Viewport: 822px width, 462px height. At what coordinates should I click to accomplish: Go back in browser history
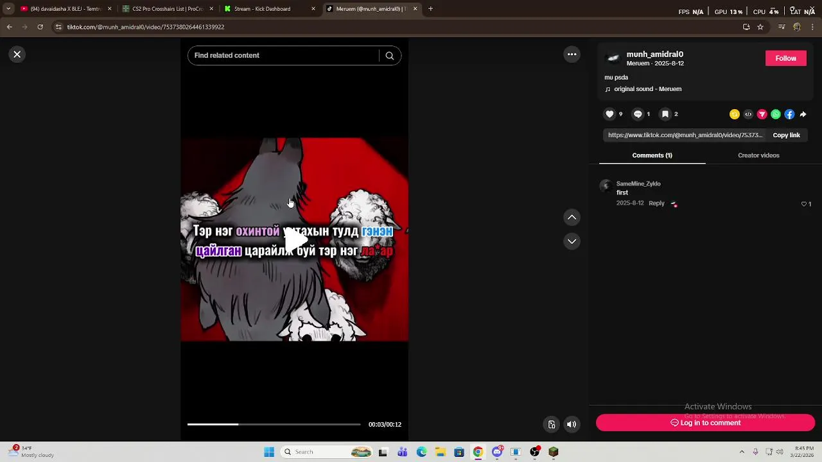(x=9, y=27)
